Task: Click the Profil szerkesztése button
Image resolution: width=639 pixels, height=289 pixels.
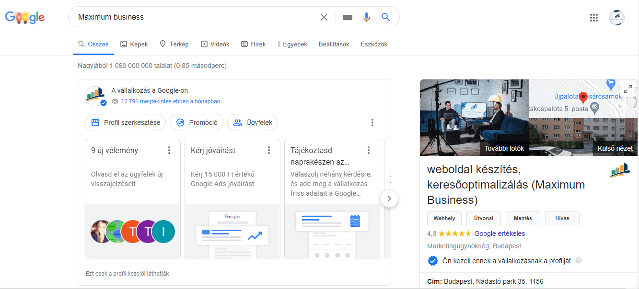Action: pos(126,122)
